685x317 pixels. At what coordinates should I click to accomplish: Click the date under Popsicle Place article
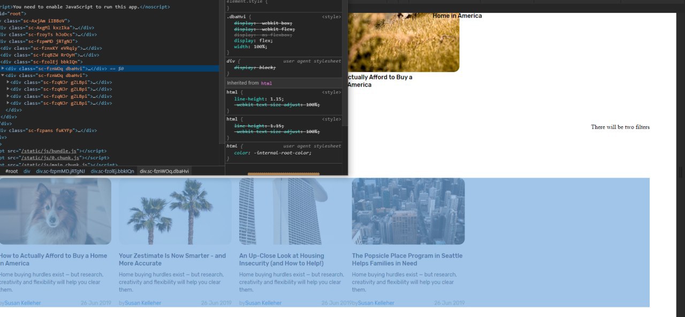(x=450, y=303)
